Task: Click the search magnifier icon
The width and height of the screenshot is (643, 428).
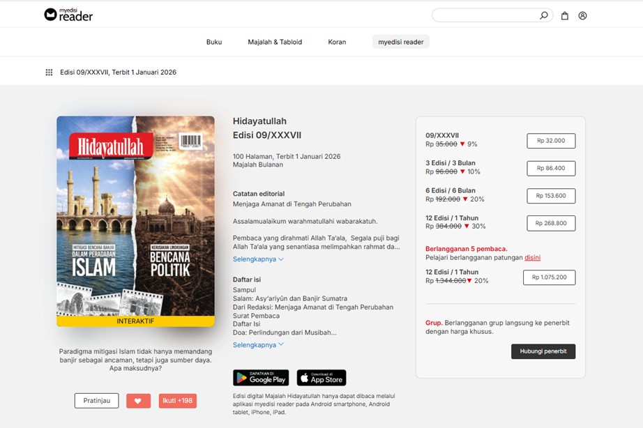Action: point(543,15)
